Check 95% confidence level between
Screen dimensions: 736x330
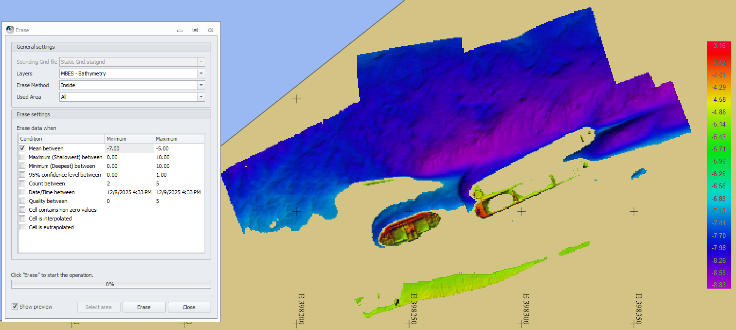22,175
